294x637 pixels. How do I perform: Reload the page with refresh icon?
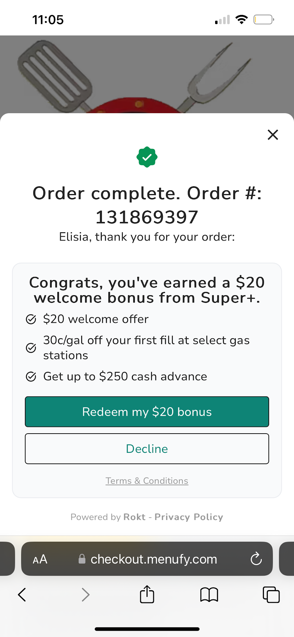256,559
